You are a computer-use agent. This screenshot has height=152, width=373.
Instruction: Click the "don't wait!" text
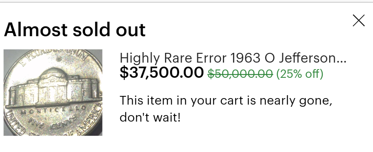point(150,118)
